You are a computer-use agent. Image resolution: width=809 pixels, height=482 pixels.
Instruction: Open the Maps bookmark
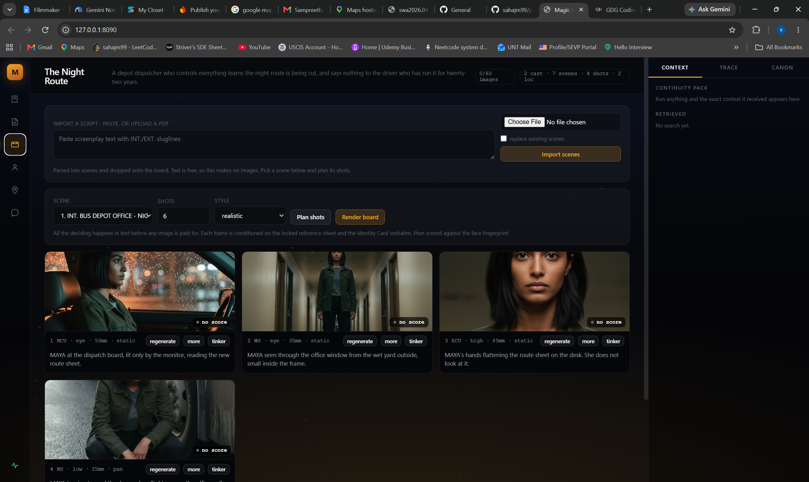click(73, 47)
